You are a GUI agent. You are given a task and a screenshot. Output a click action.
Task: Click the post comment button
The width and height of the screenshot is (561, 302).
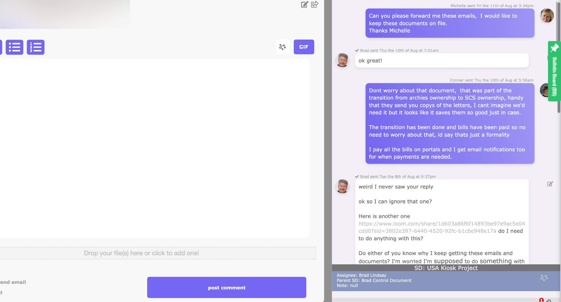[226, 287]
